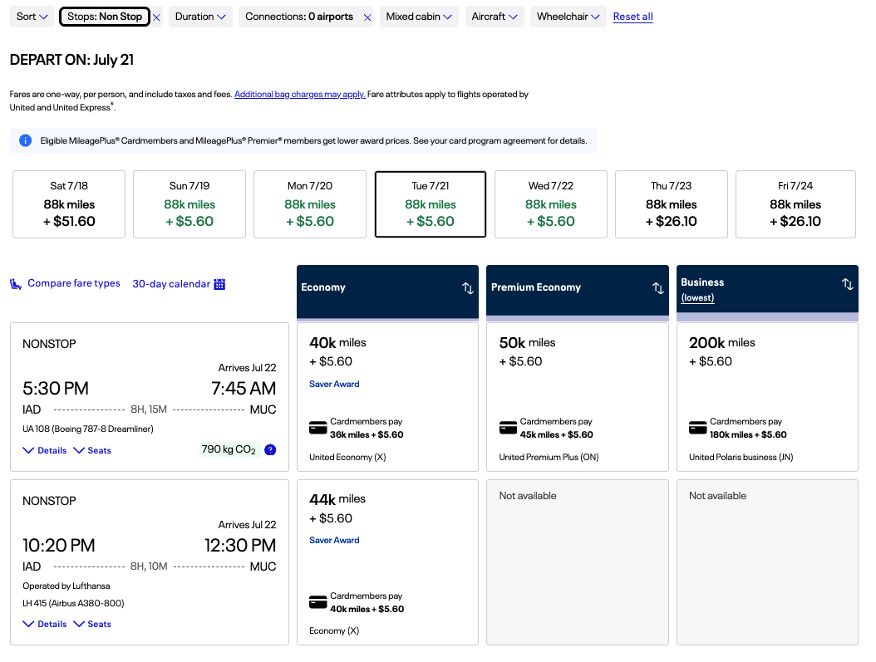Open the Stops: Non Stop filter

(x=105, y=17)
